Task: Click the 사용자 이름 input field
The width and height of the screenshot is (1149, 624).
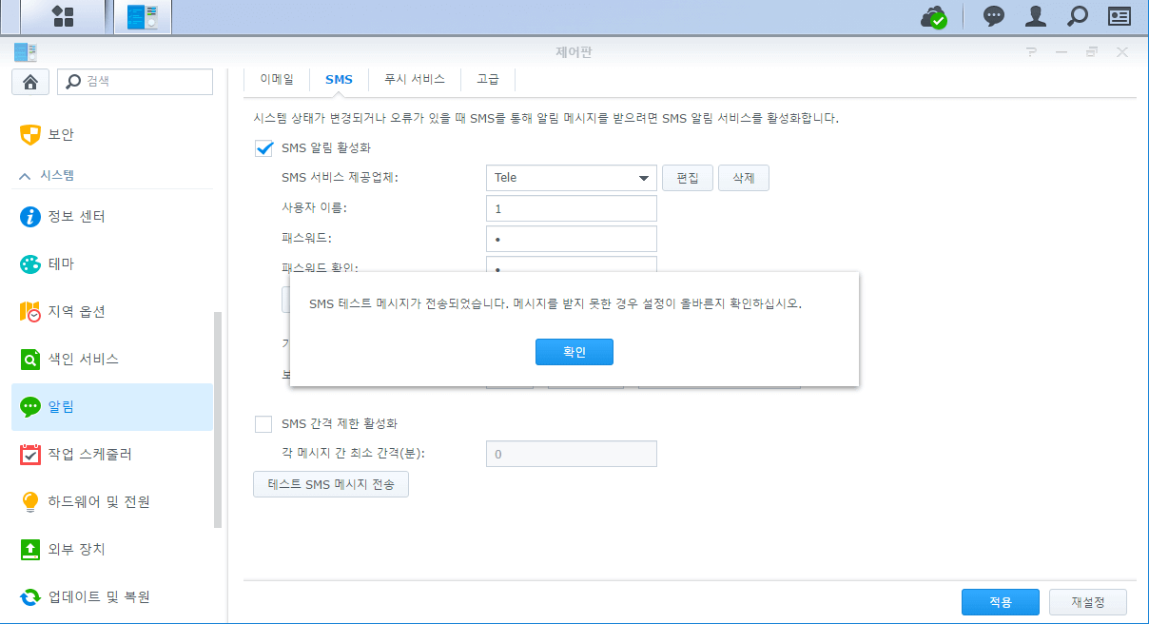Action: 571,208
